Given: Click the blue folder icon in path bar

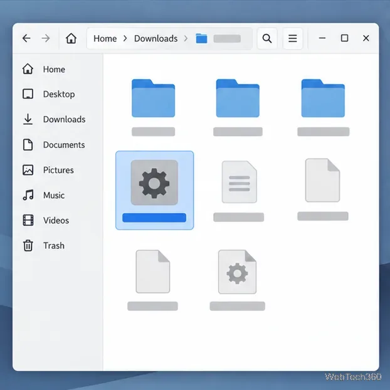Looking at the screenshot, I should (x=201, y=38).
